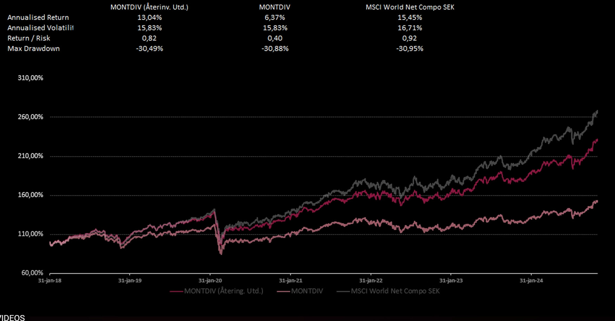Click the grey line swatch in legend
Screen dimensions: 615x321
coord(343,291)
